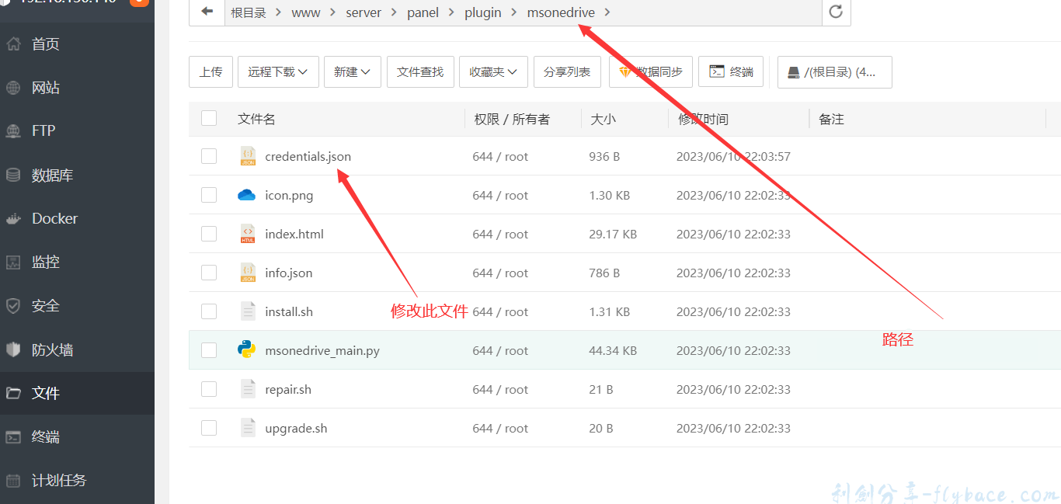Open the 新建 dropdown menu
Screen dimensions: 1061x504
(352, 71)
